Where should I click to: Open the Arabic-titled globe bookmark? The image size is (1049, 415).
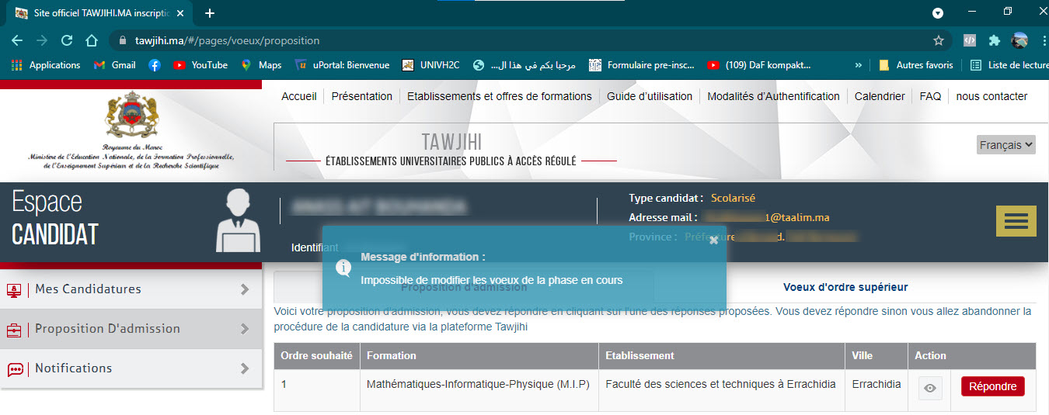coord(525,65)
